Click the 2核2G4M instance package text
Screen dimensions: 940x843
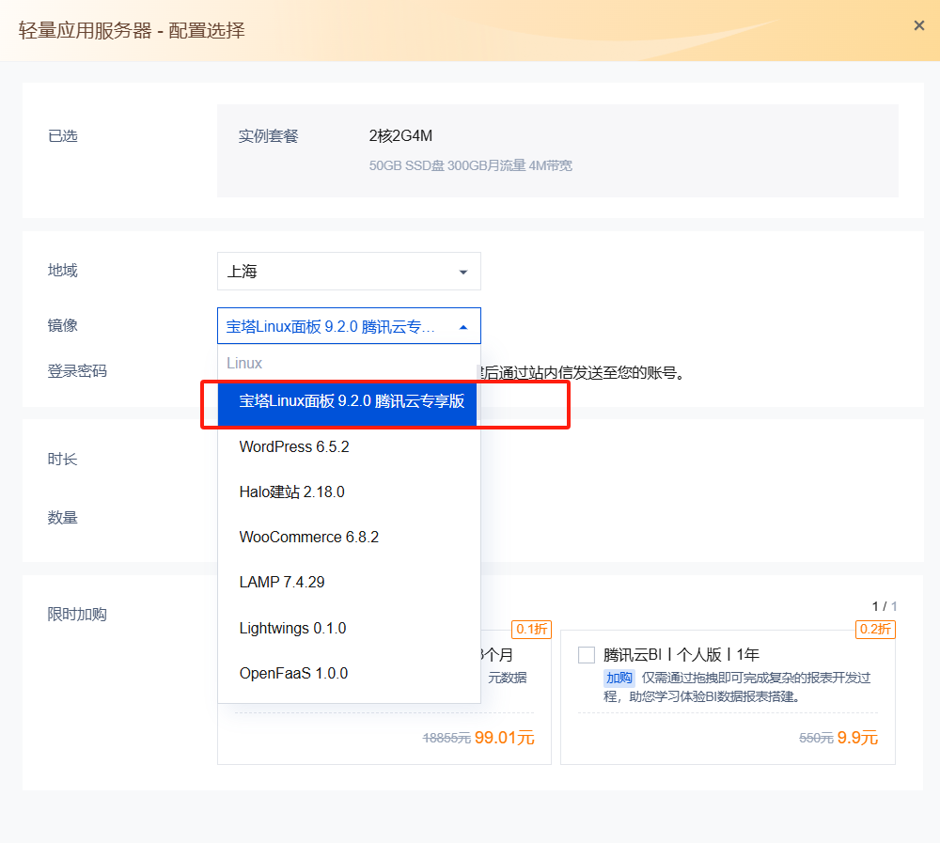coord(400,136)
